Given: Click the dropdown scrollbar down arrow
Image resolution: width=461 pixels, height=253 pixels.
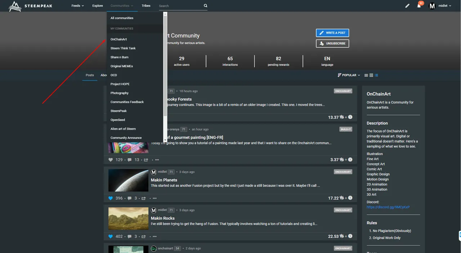Looking at the screenshot, I should coord(165,140).
